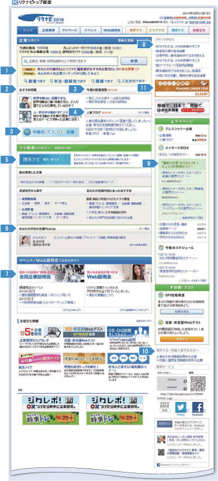The width and height of the screenshot is (218, 481).
Task: Click the プレエントリー企業 section icon
Action: coord(161,129)
